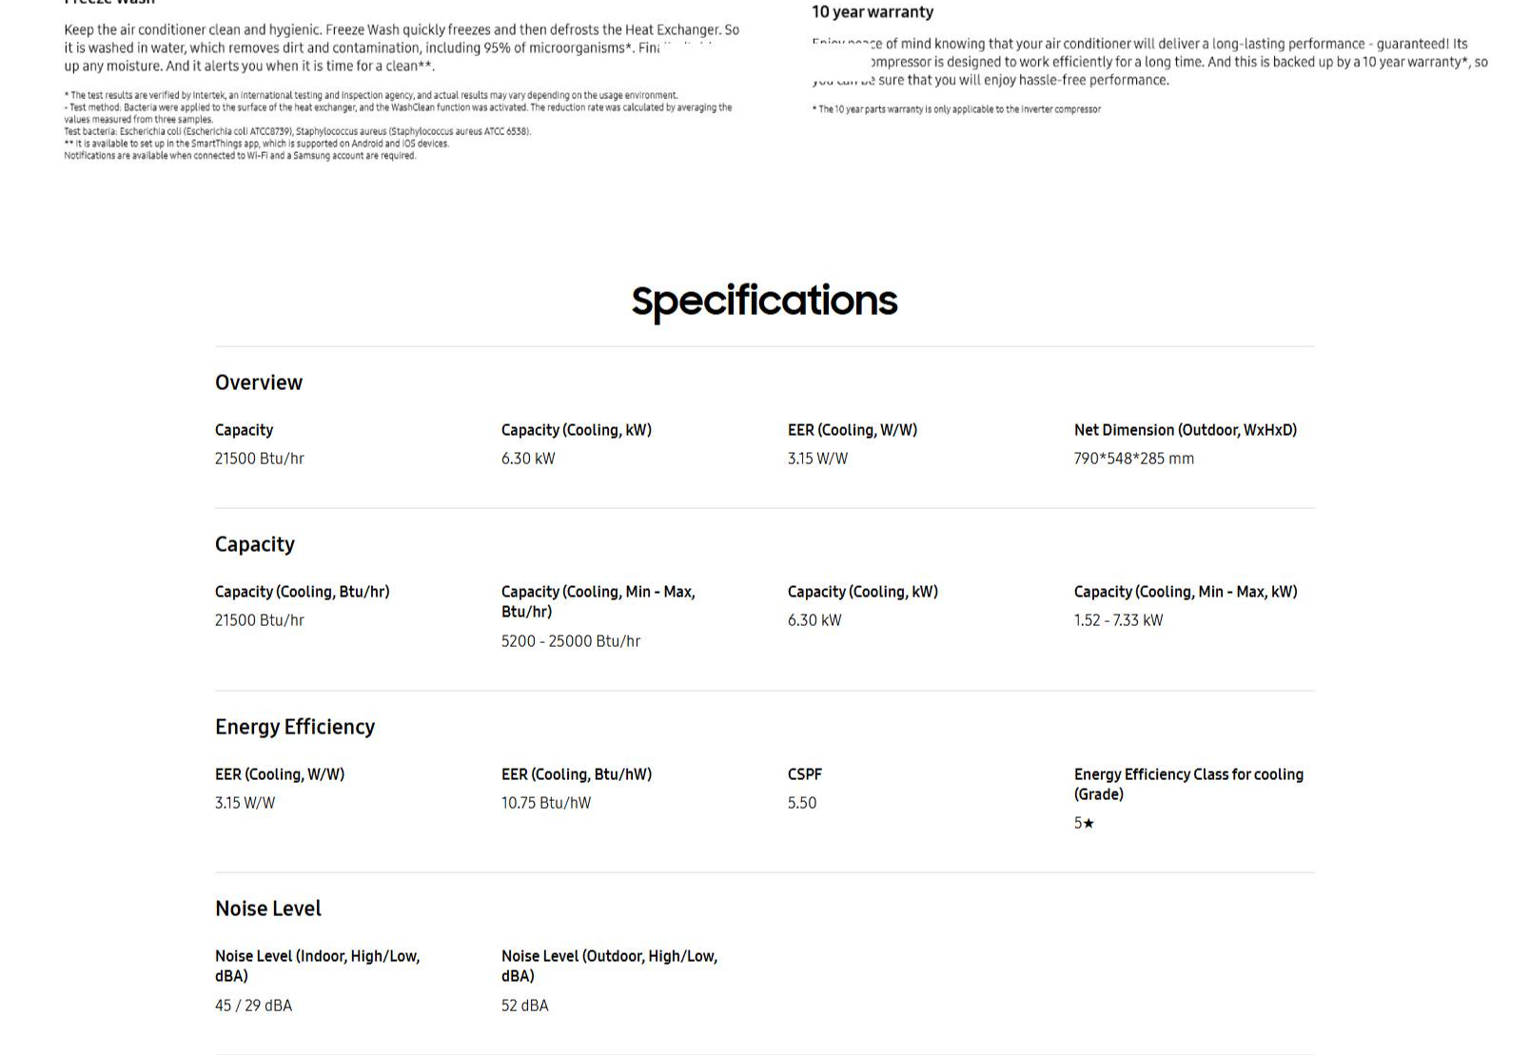The width and height of the screenshot is (1530, 1055).
Task: Click the CSPF label
Action: pos(805,774)
